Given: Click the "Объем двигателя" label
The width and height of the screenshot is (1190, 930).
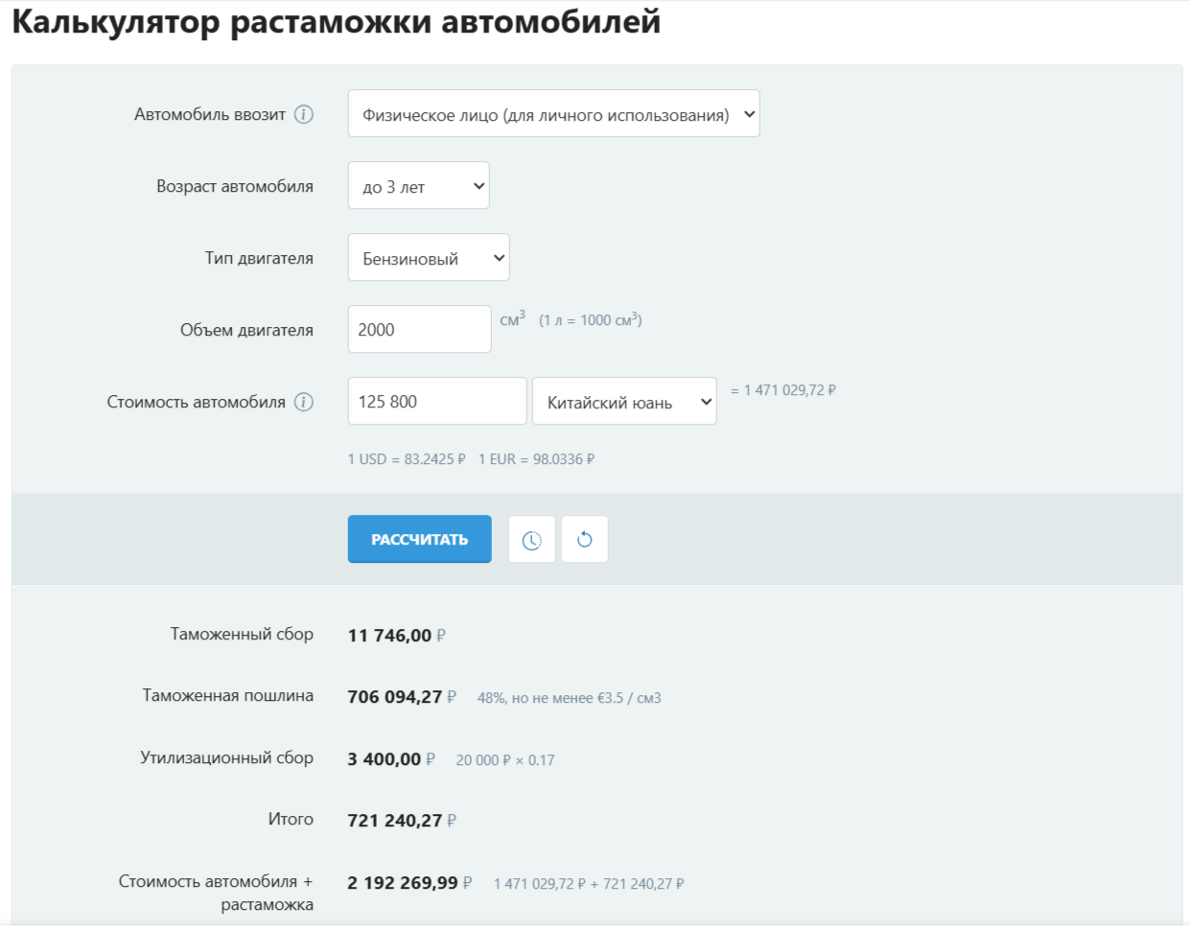Looking at the screenshot, I should 246,330.
